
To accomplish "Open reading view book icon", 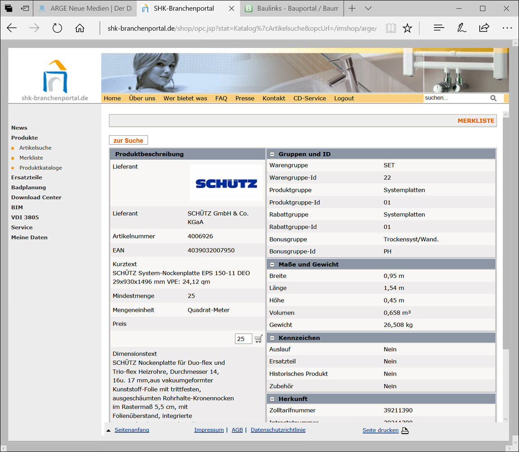I will (391, 28).
